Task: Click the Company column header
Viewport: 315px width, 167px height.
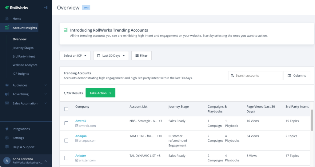Action: (82, 107)
